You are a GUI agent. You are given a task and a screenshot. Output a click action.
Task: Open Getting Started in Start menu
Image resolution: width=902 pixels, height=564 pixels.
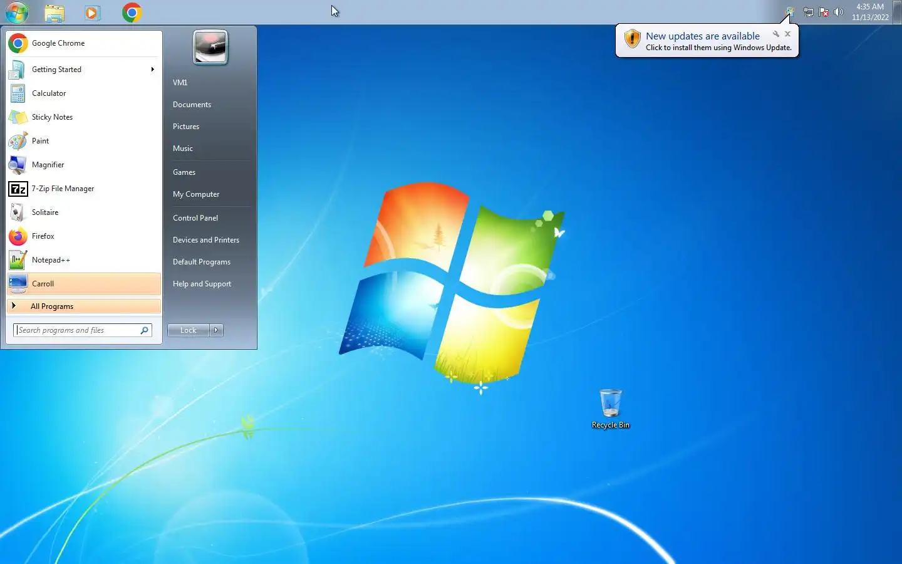[x=84, y=70]
